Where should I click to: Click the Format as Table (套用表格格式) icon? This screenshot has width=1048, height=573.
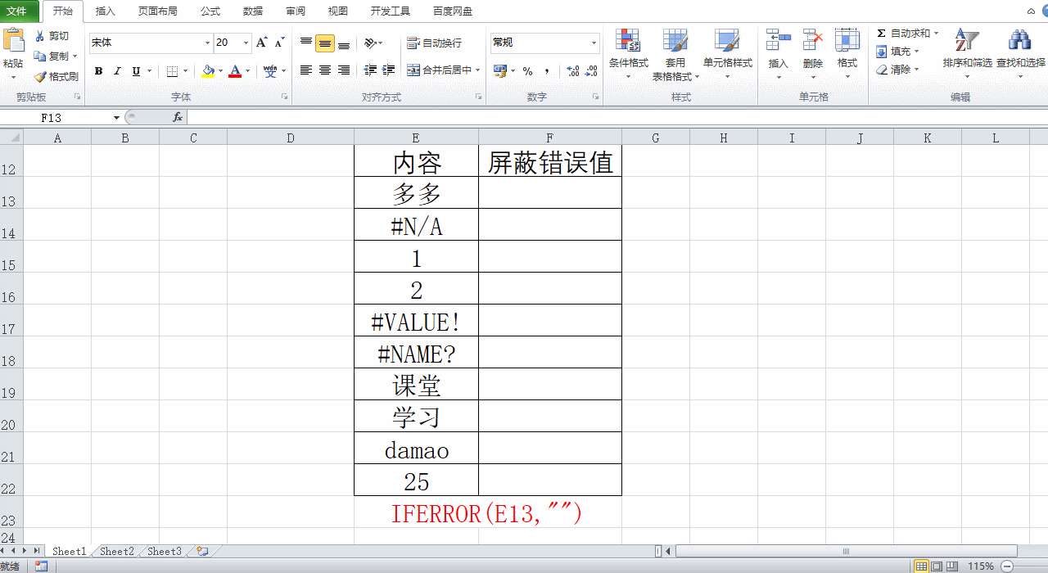point(675,41)
